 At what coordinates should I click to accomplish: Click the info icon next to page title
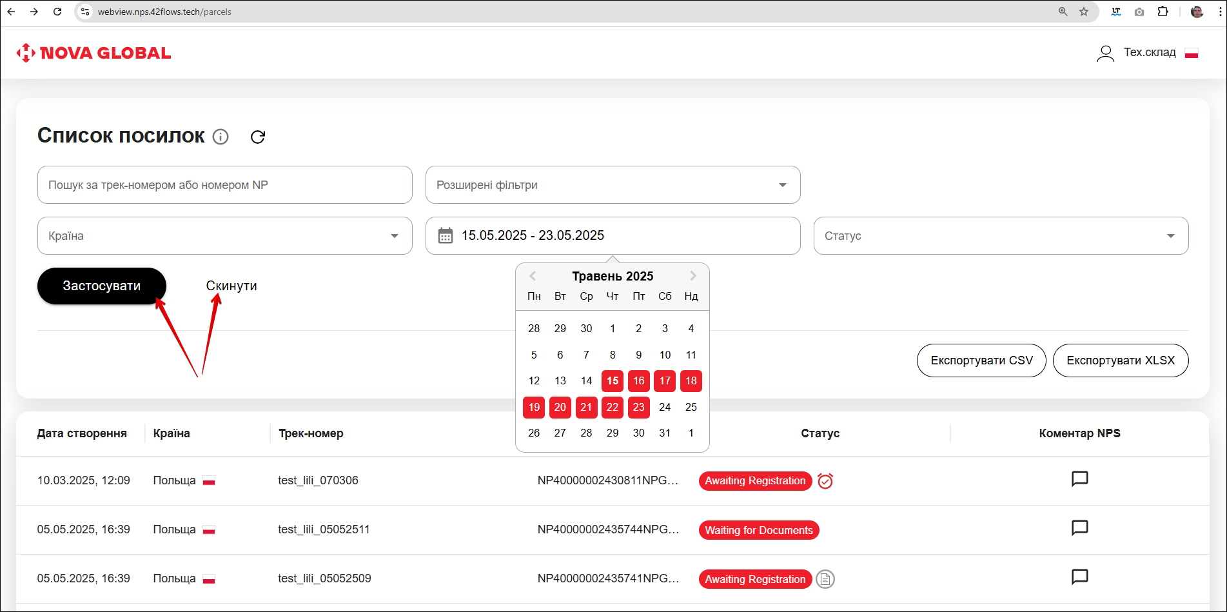[x=221, y=137]
